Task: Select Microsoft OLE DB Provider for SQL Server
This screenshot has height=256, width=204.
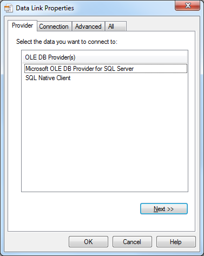Action: [x=106, y=69]
